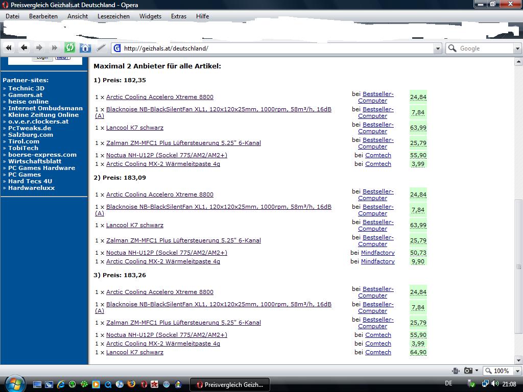Click the zoom 100% magnifier field in the status bar
This screenshot has height=392, width=523.
pos(498,371)
